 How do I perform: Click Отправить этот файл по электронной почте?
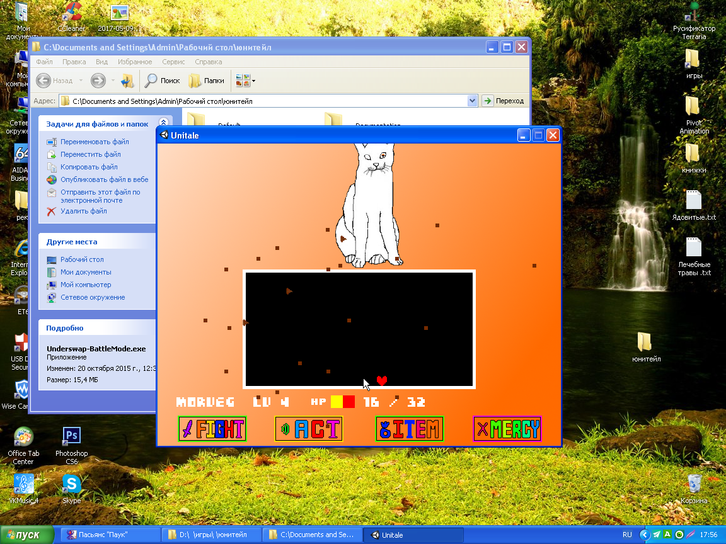click(100, 196)
